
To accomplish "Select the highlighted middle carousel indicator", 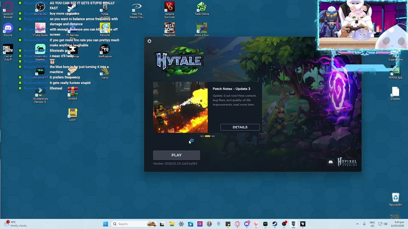I will click(208, 136).
